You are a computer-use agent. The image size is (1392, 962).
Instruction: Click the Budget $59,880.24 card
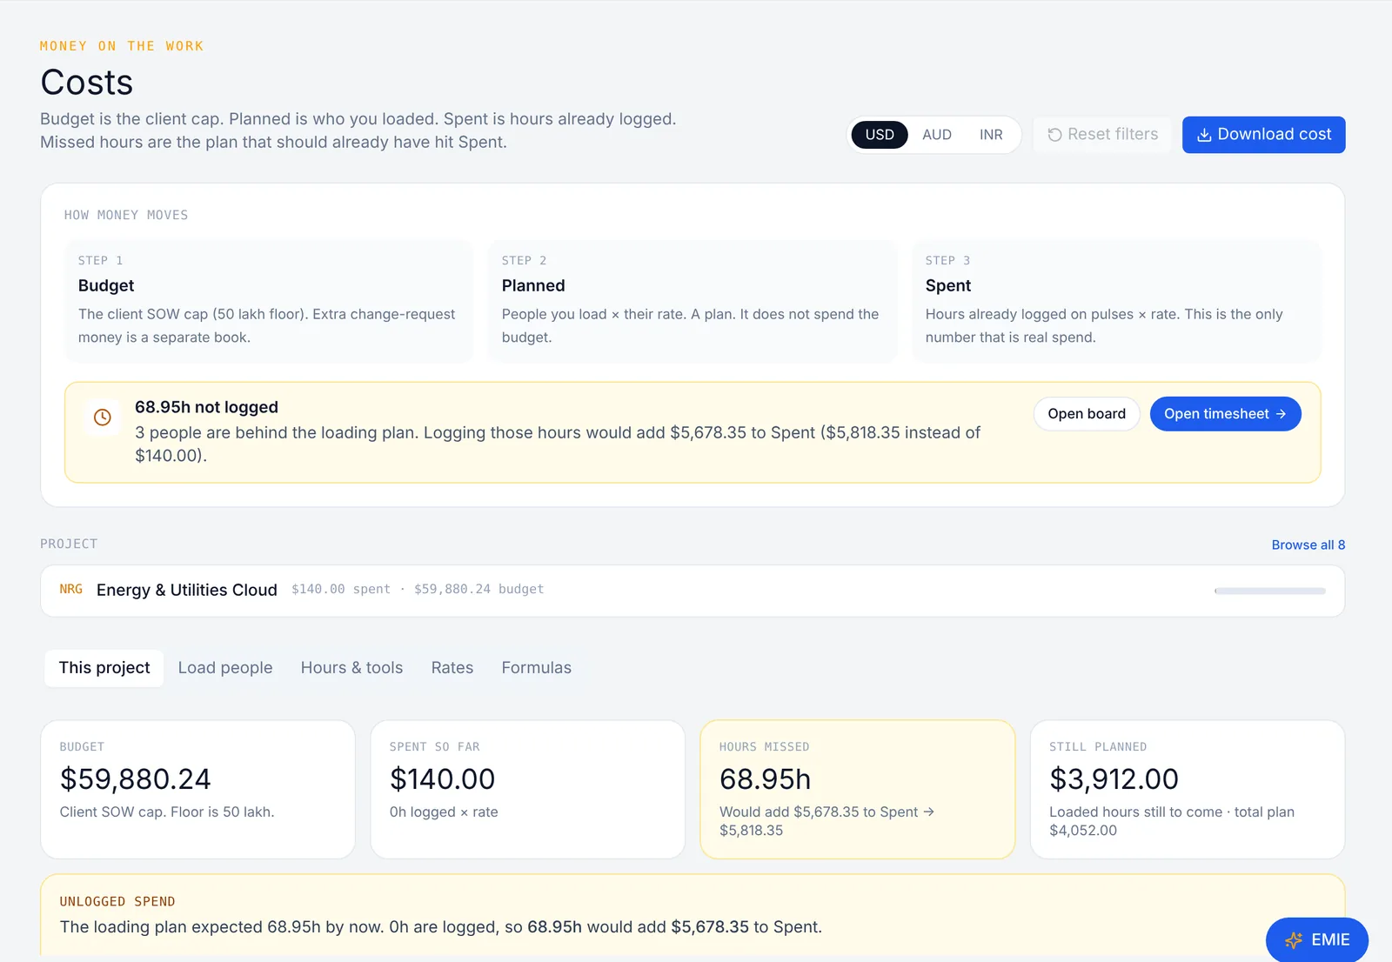coord(197,790)
